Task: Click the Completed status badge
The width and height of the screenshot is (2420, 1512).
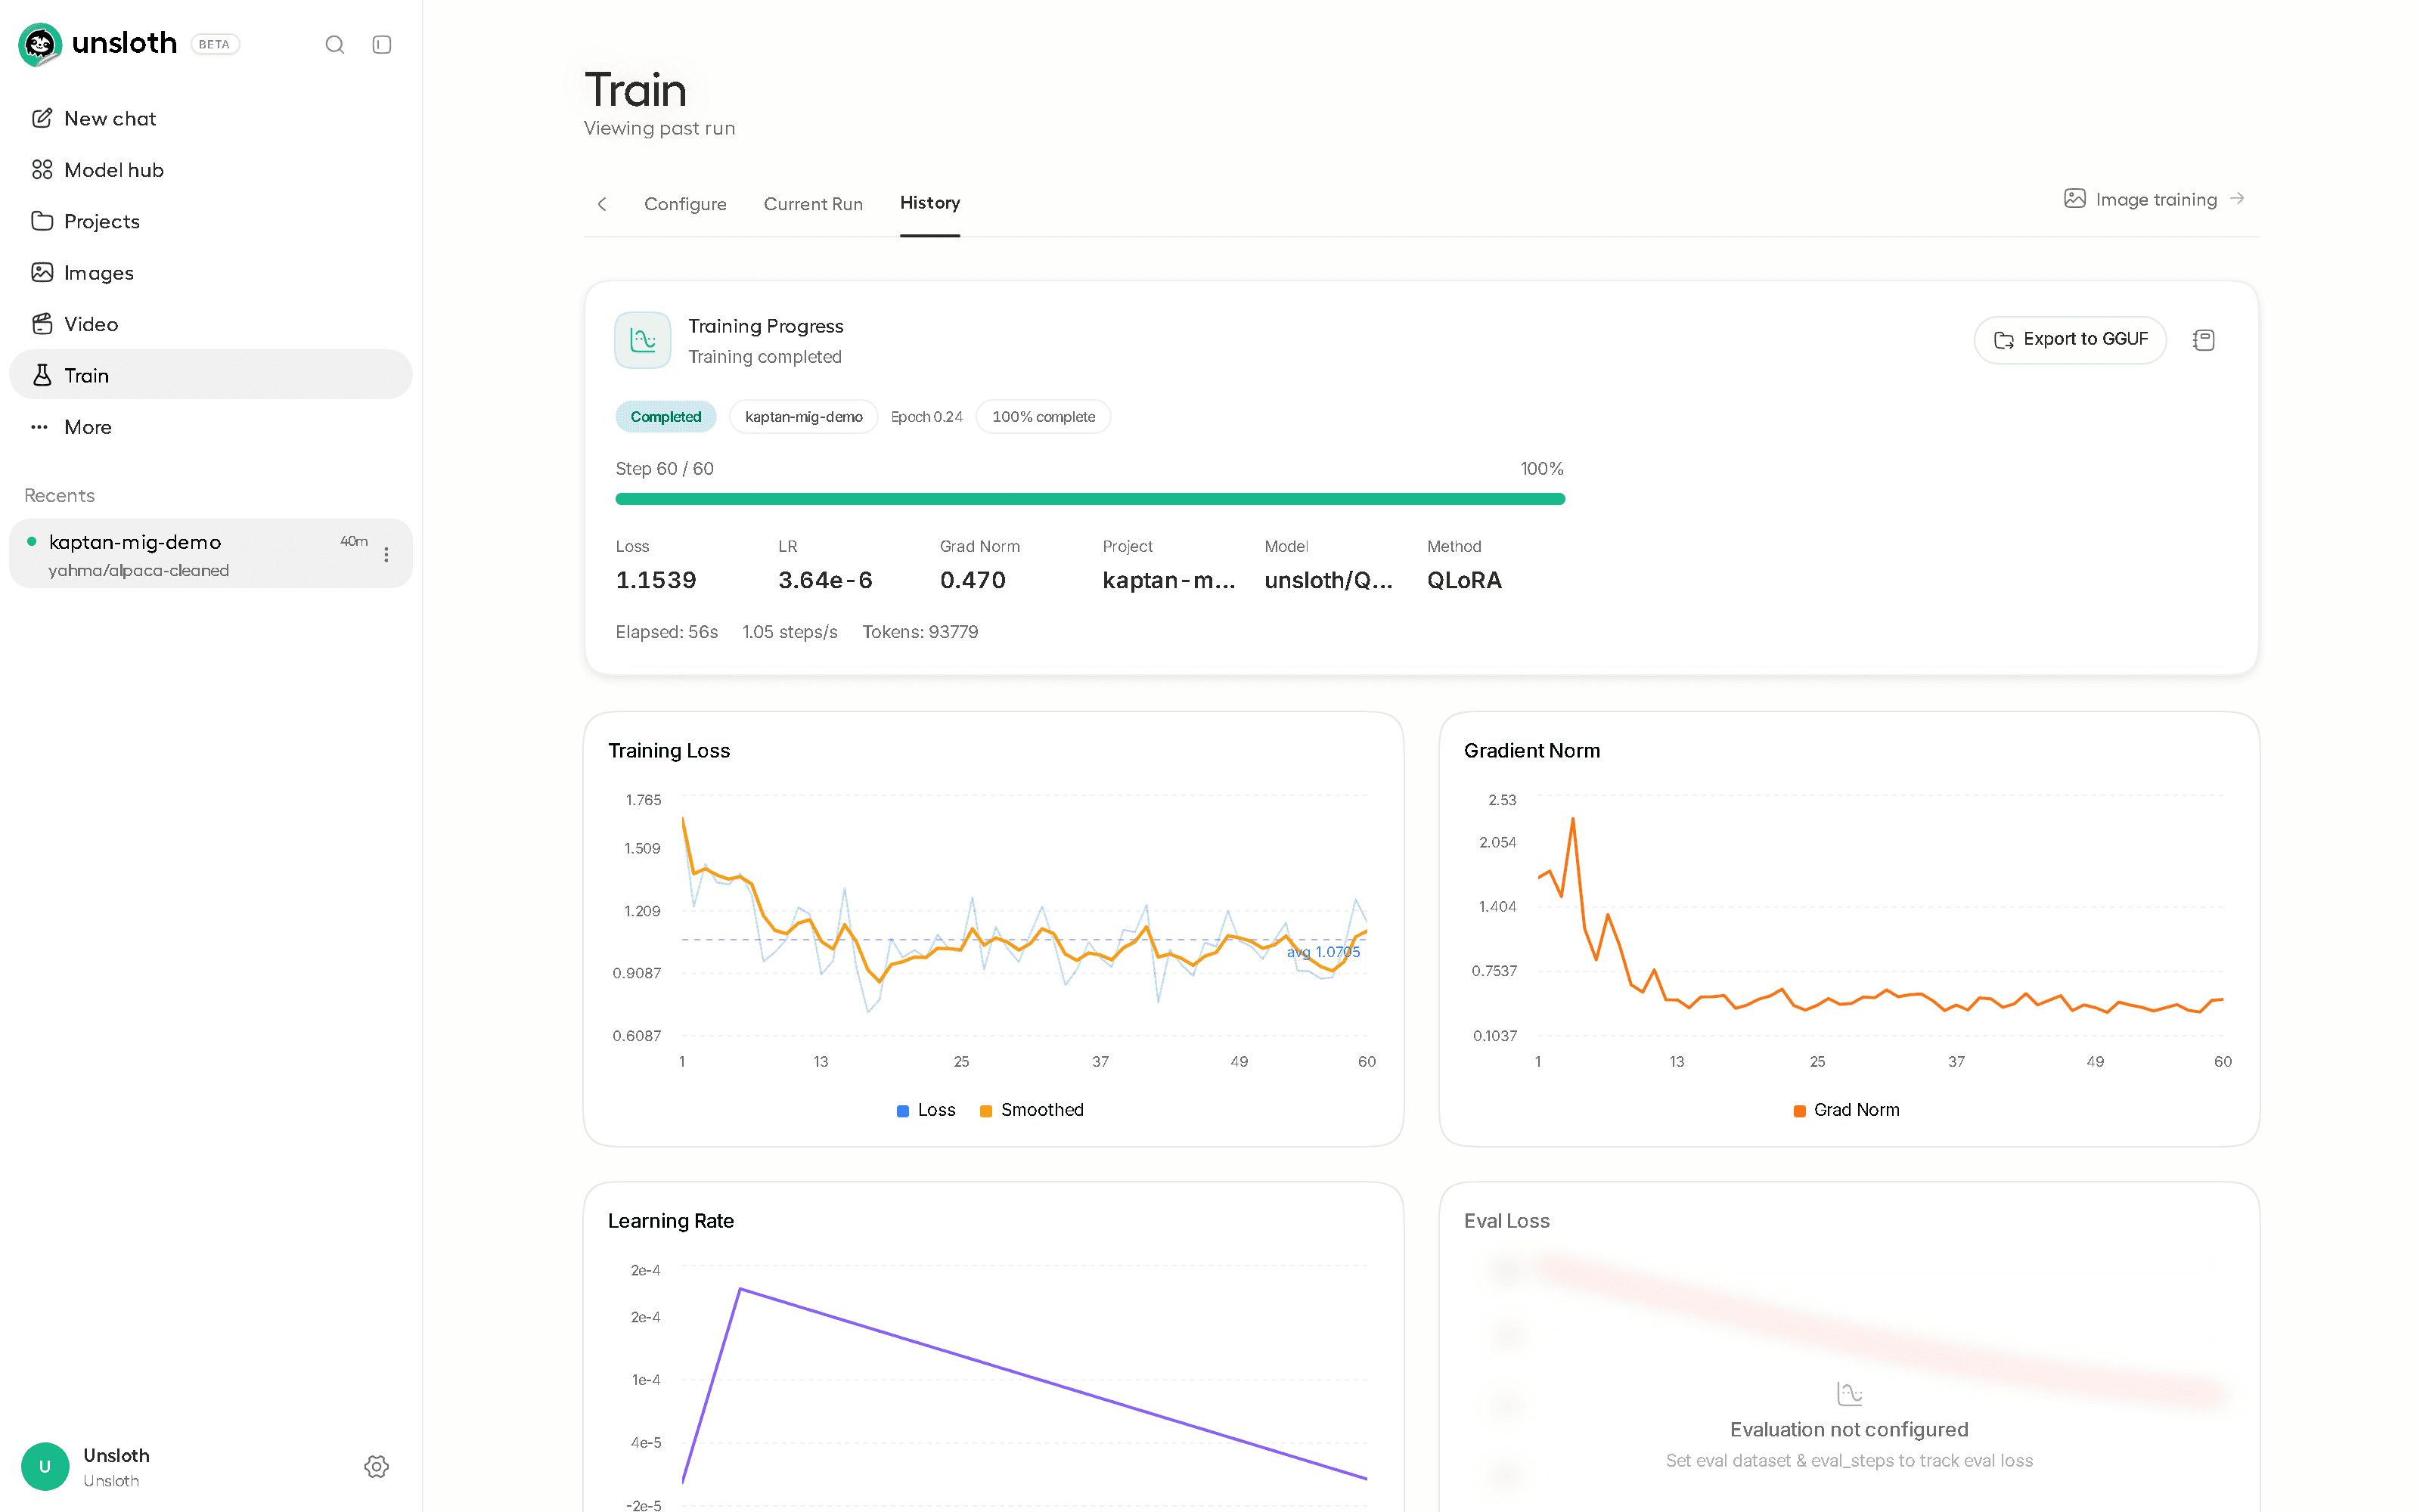Action: pyautogui.click(x=665, y=417)
